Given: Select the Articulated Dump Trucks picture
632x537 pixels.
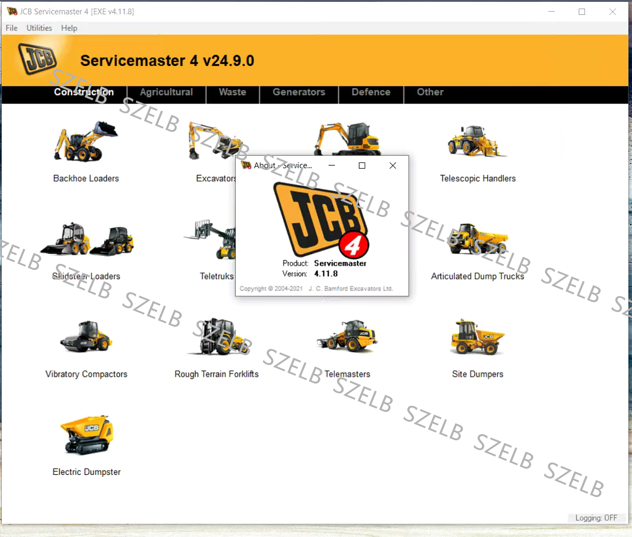Looking at the screenshot, I should (478, 239).
